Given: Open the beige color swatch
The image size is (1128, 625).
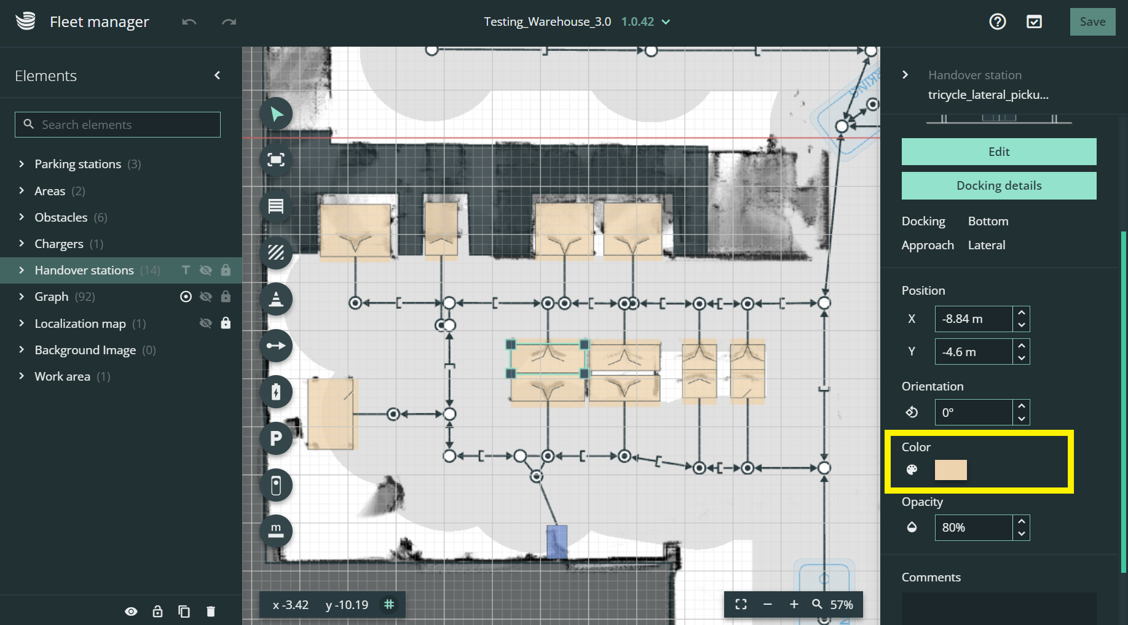Looking at the screenshot, I should [x=950, y=470].
